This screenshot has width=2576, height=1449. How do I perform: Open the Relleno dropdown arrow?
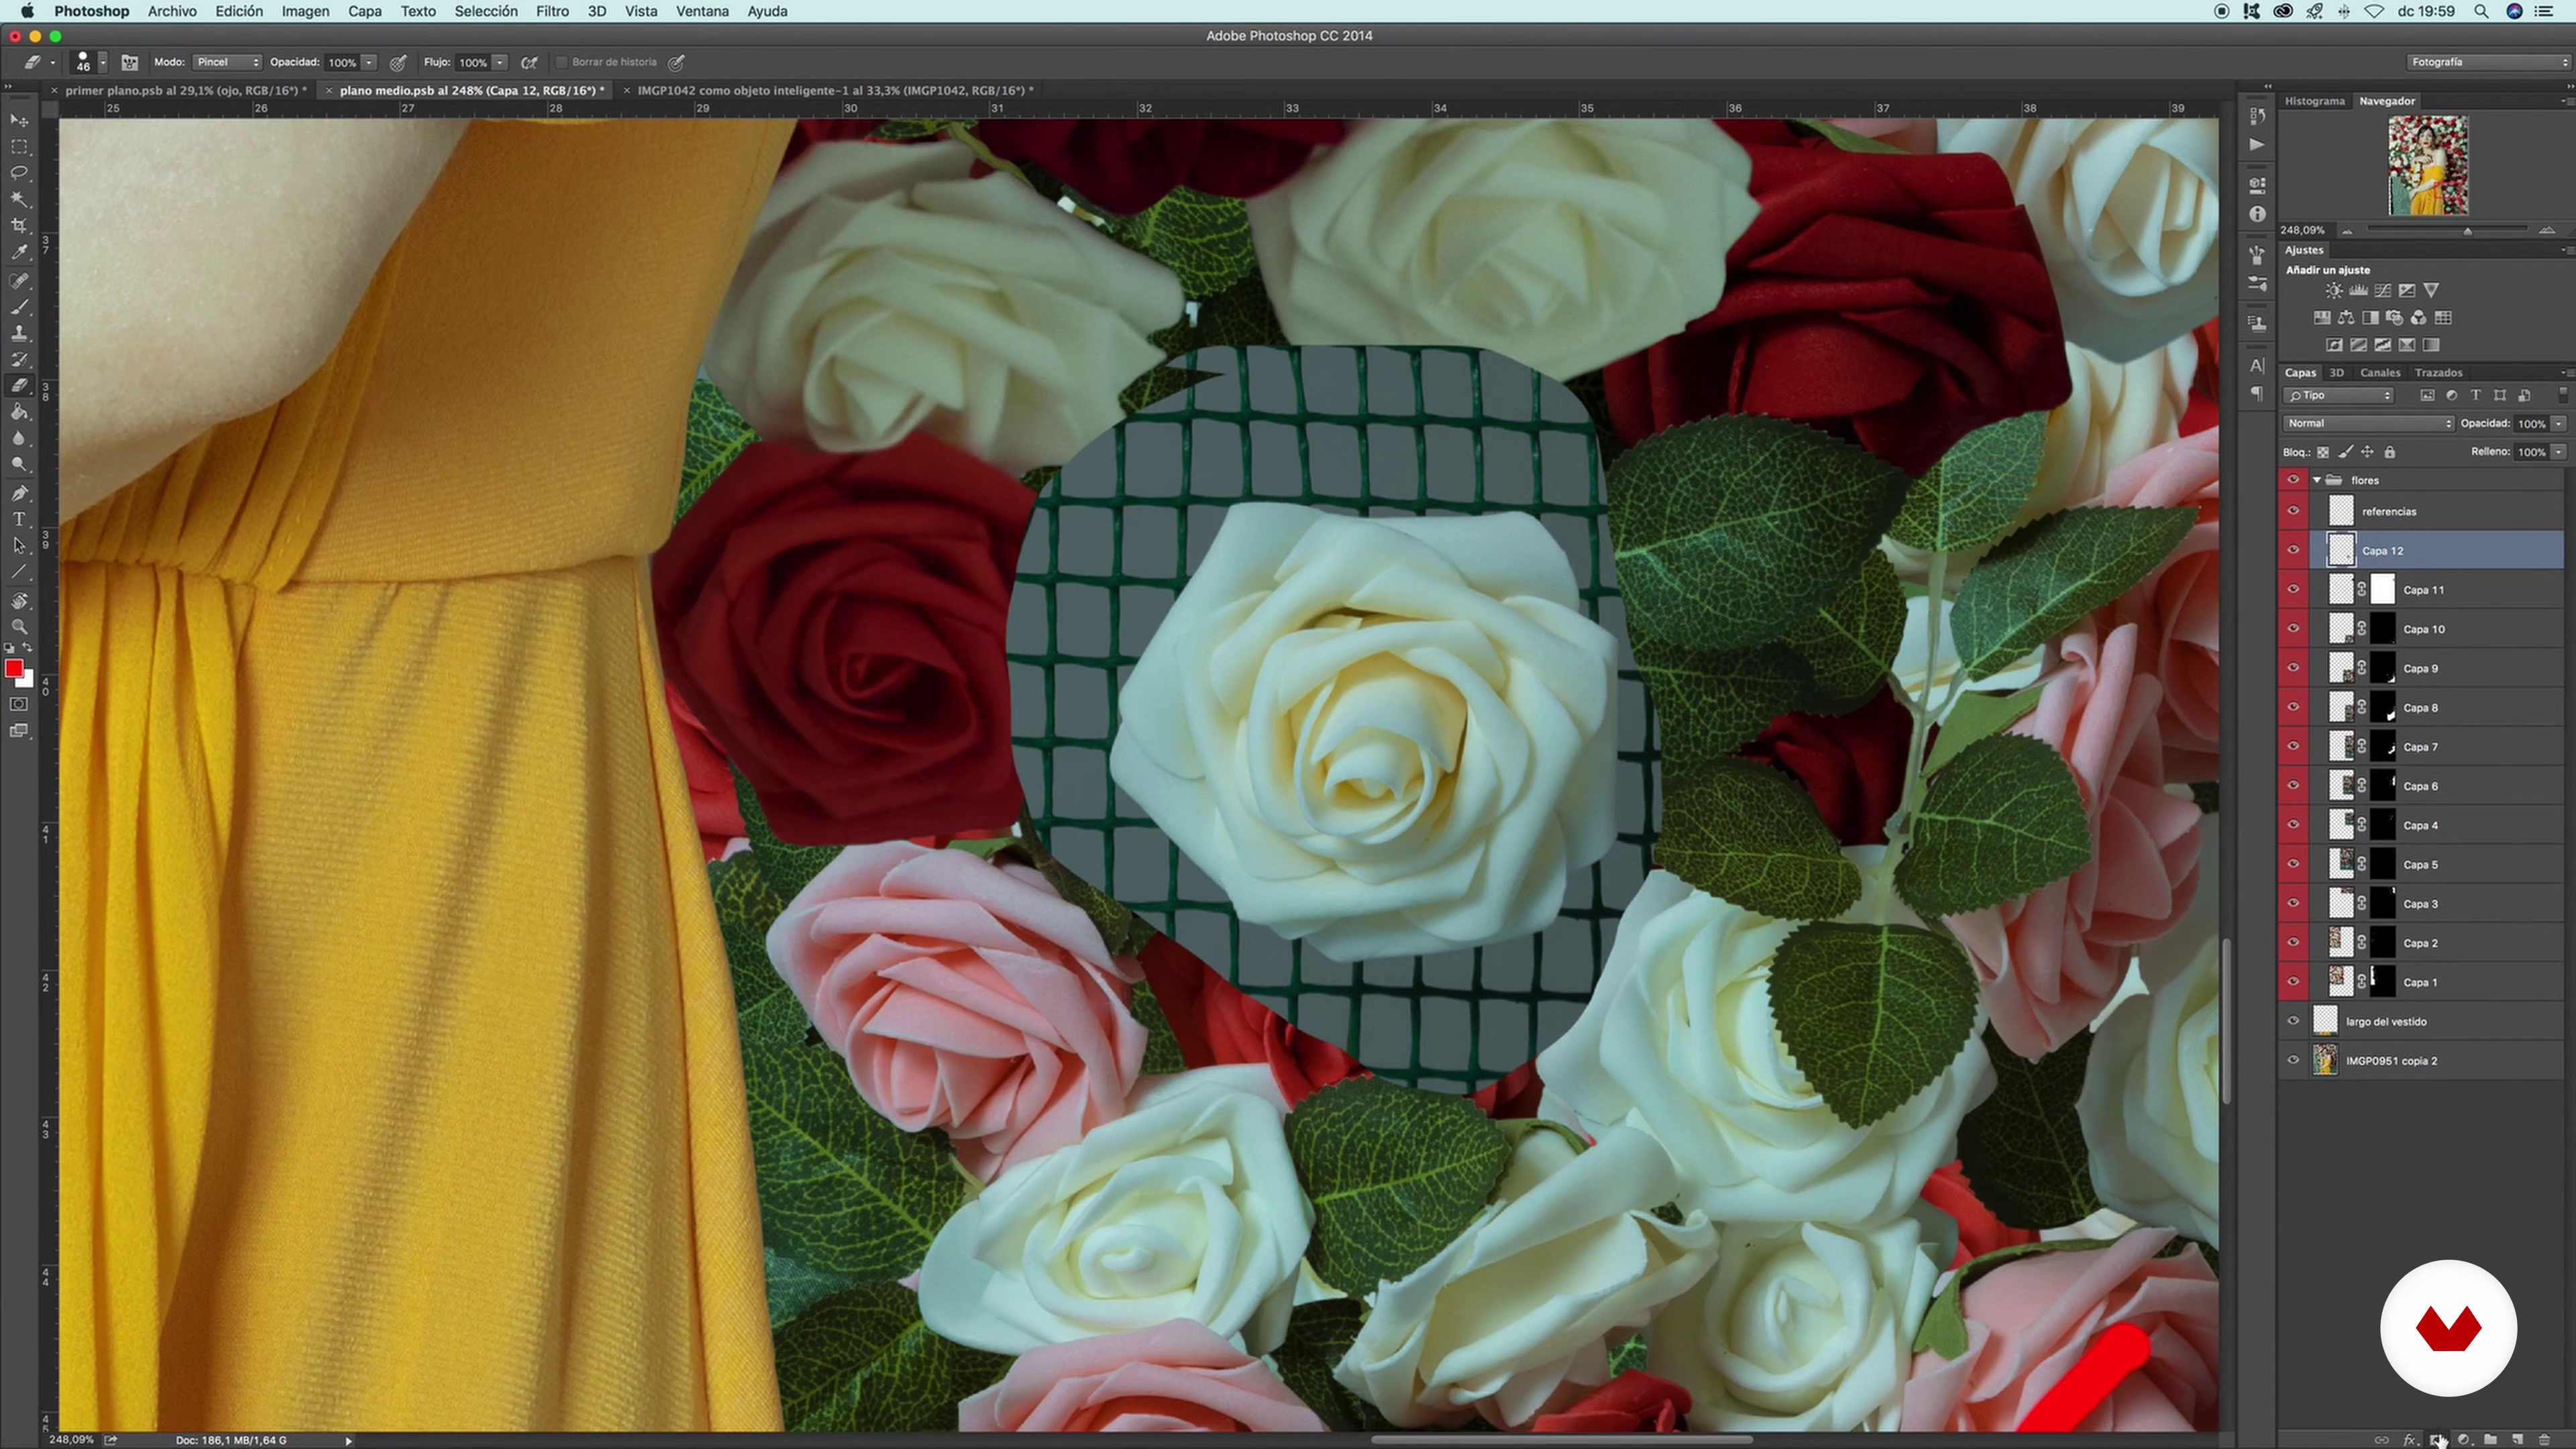point(2558,452)
